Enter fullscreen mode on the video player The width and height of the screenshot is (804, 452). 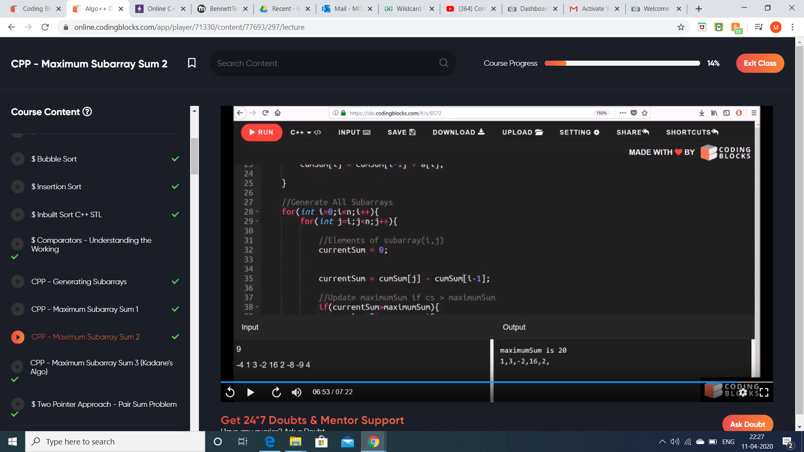click(x=764, y=392)
